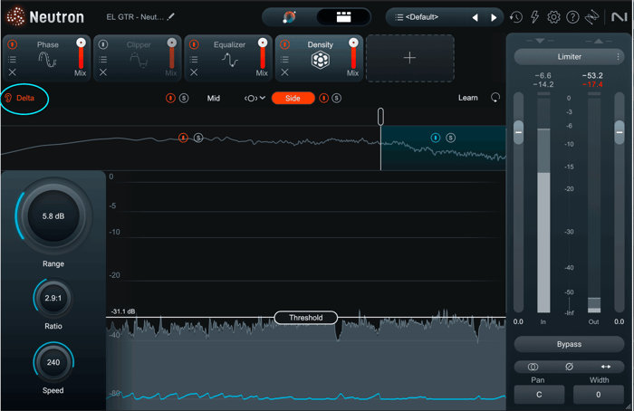Viewport: 634px width, 411px height.
Task: Go to previous preset
Action: click(x=475, y=18)
